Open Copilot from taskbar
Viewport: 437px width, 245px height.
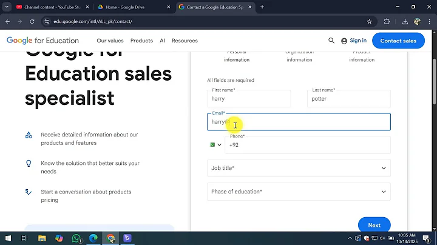coord(59,238)
